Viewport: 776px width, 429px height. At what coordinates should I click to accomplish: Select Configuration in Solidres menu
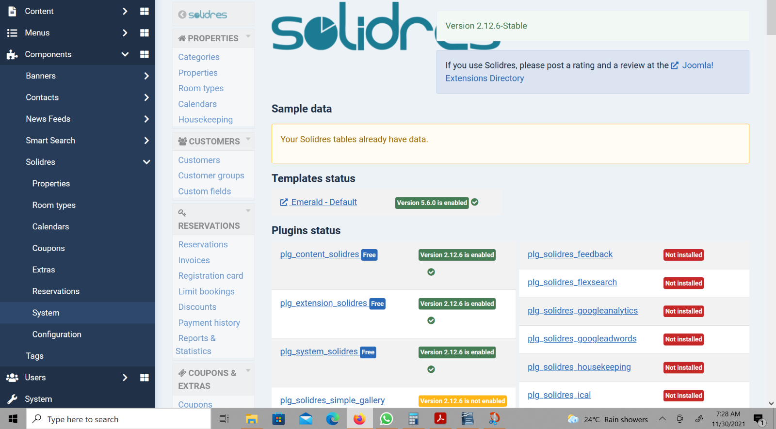[x=57, y=334]
